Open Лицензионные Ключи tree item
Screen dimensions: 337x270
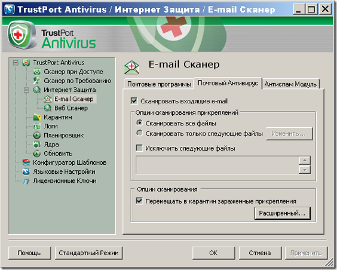(65, 181)
